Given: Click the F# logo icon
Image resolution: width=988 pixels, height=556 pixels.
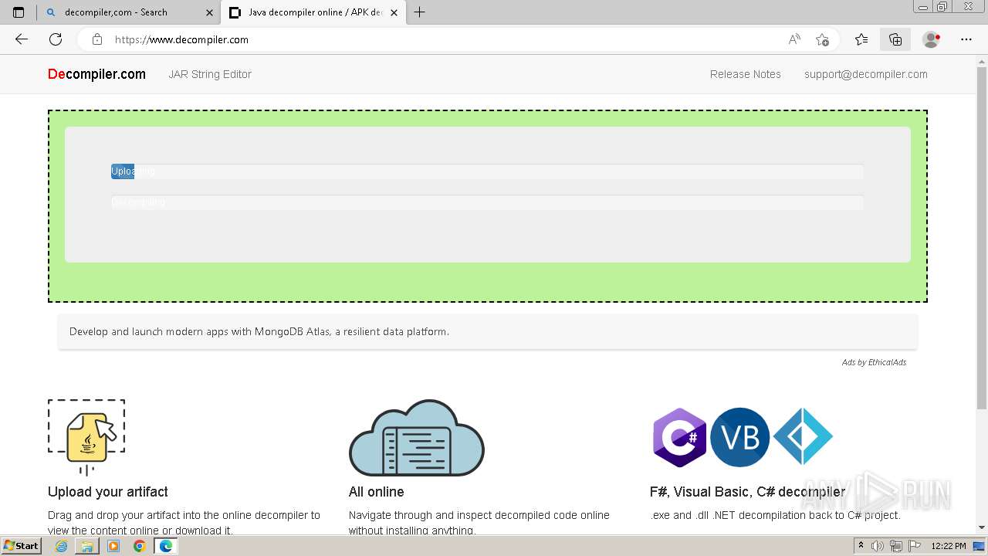Looking at the screenshot, I should (x=803, y=437).
